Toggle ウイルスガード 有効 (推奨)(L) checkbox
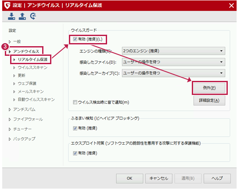Viewport: 237px width, 189px height. (75, 40)
